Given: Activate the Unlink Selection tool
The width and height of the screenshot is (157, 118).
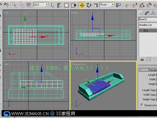Looking at the screenshot, I should click(22, 5).
